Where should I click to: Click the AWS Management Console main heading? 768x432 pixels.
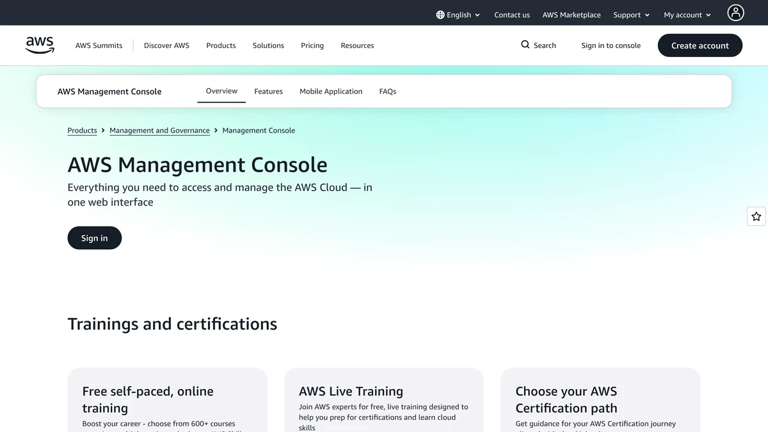pos(197,165)
